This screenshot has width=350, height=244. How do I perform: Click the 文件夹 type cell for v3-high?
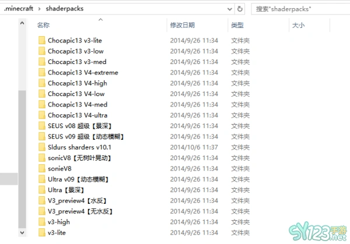coord(240,222)
